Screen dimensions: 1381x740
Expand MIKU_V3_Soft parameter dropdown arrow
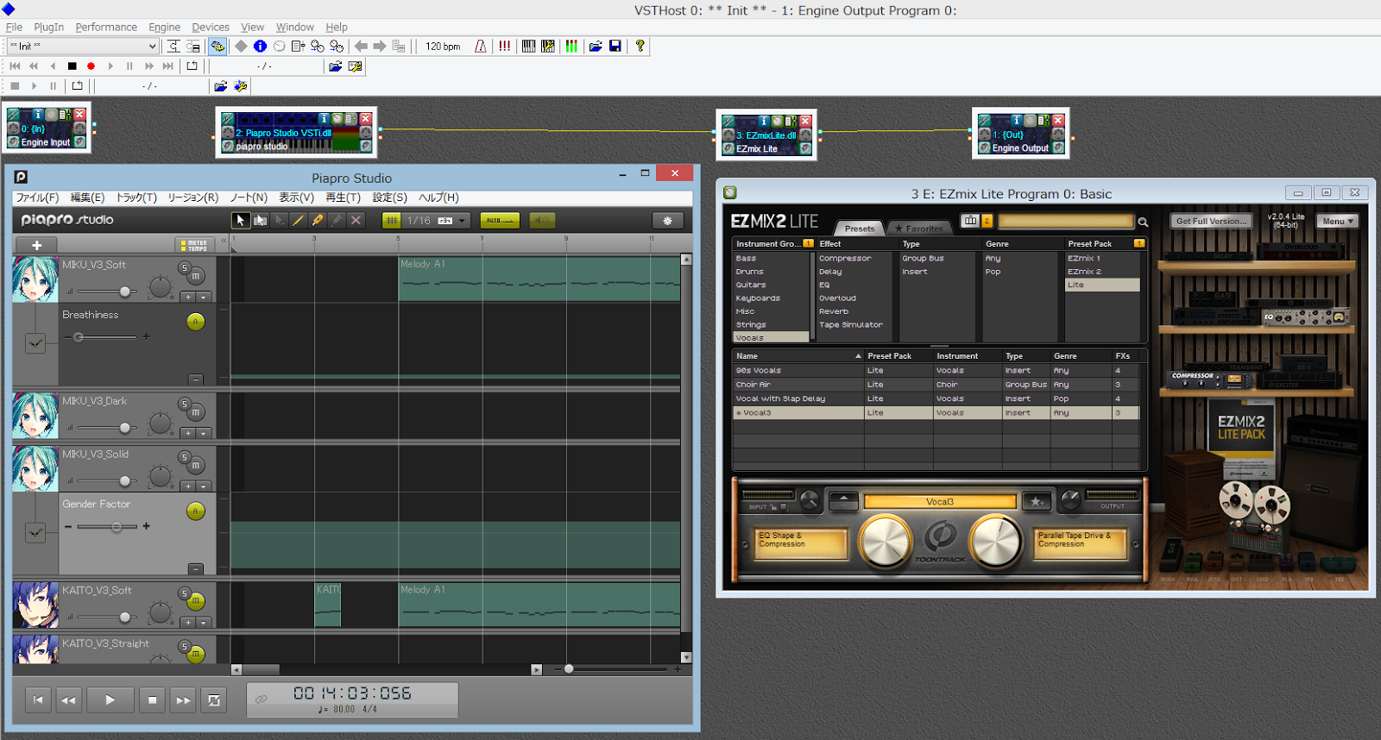click(204, 297)
